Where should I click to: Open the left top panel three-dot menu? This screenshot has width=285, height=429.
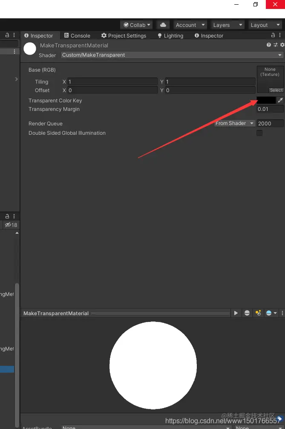pos(14,35)
